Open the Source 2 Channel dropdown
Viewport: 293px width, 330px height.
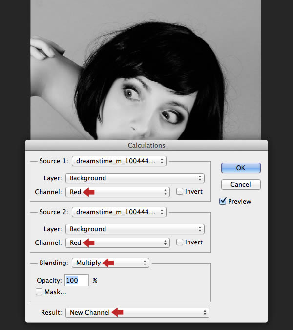(x=118, y=242)
